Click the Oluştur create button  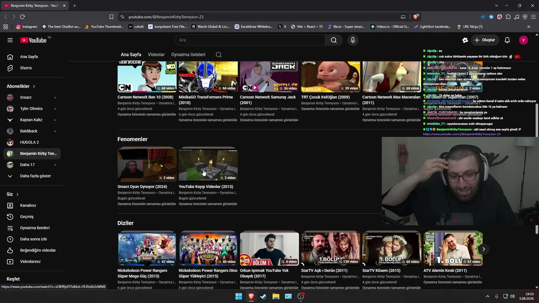[x=485, y=40]
